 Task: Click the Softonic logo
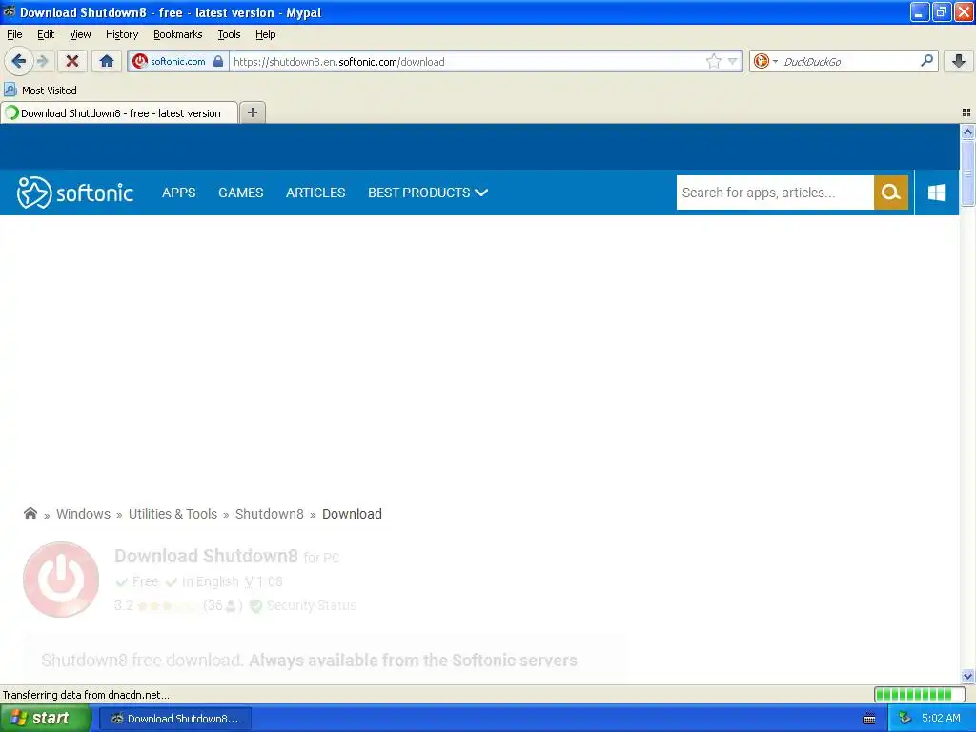(x=75, y=193)
